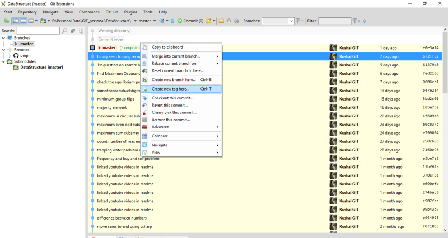Click into the Search input field
This screenshot has height=238, width=448.
38,31
